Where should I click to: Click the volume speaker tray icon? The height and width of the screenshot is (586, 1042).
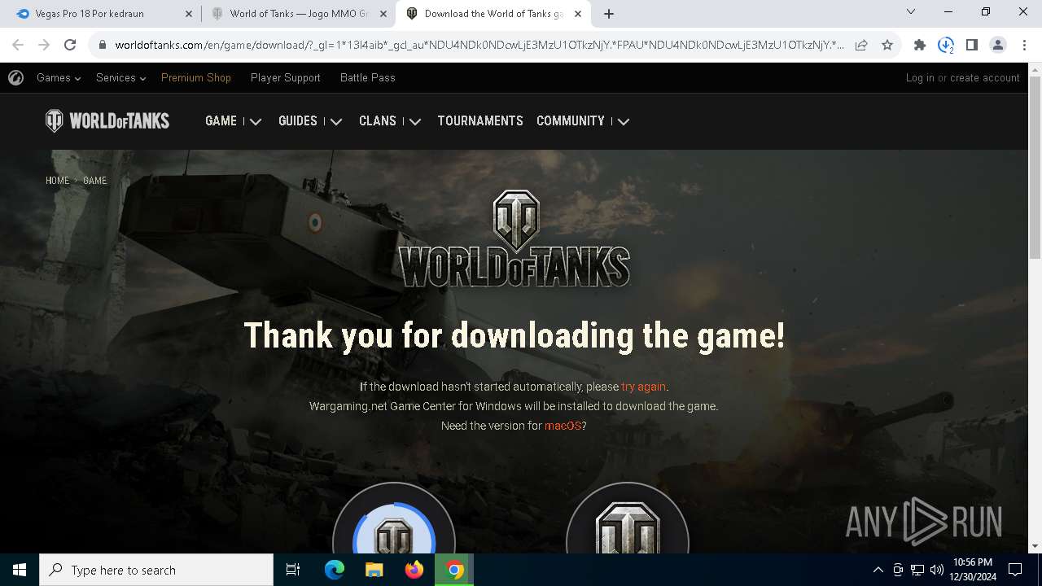point(937,570)
